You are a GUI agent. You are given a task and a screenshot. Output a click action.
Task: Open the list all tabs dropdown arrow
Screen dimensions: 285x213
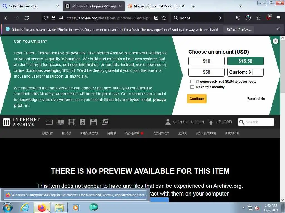pos(240,6)
